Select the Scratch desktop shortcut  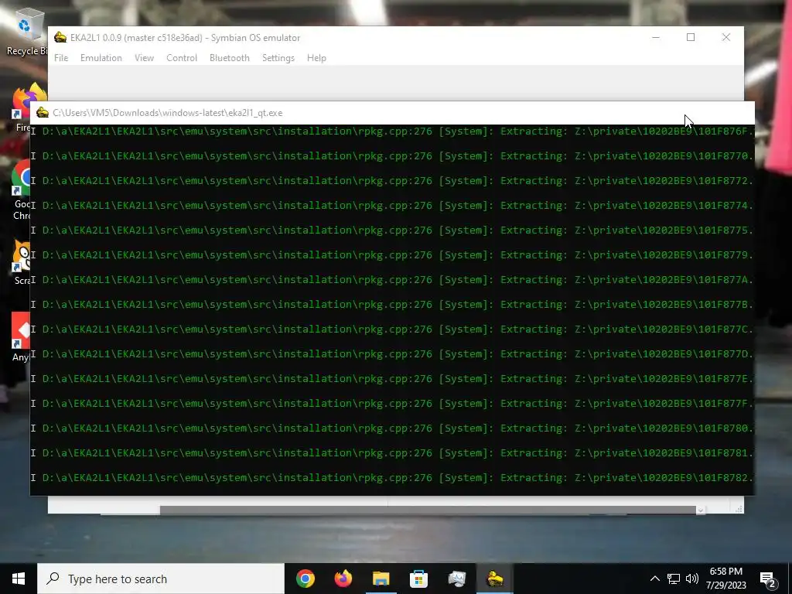tap(21, 261)
